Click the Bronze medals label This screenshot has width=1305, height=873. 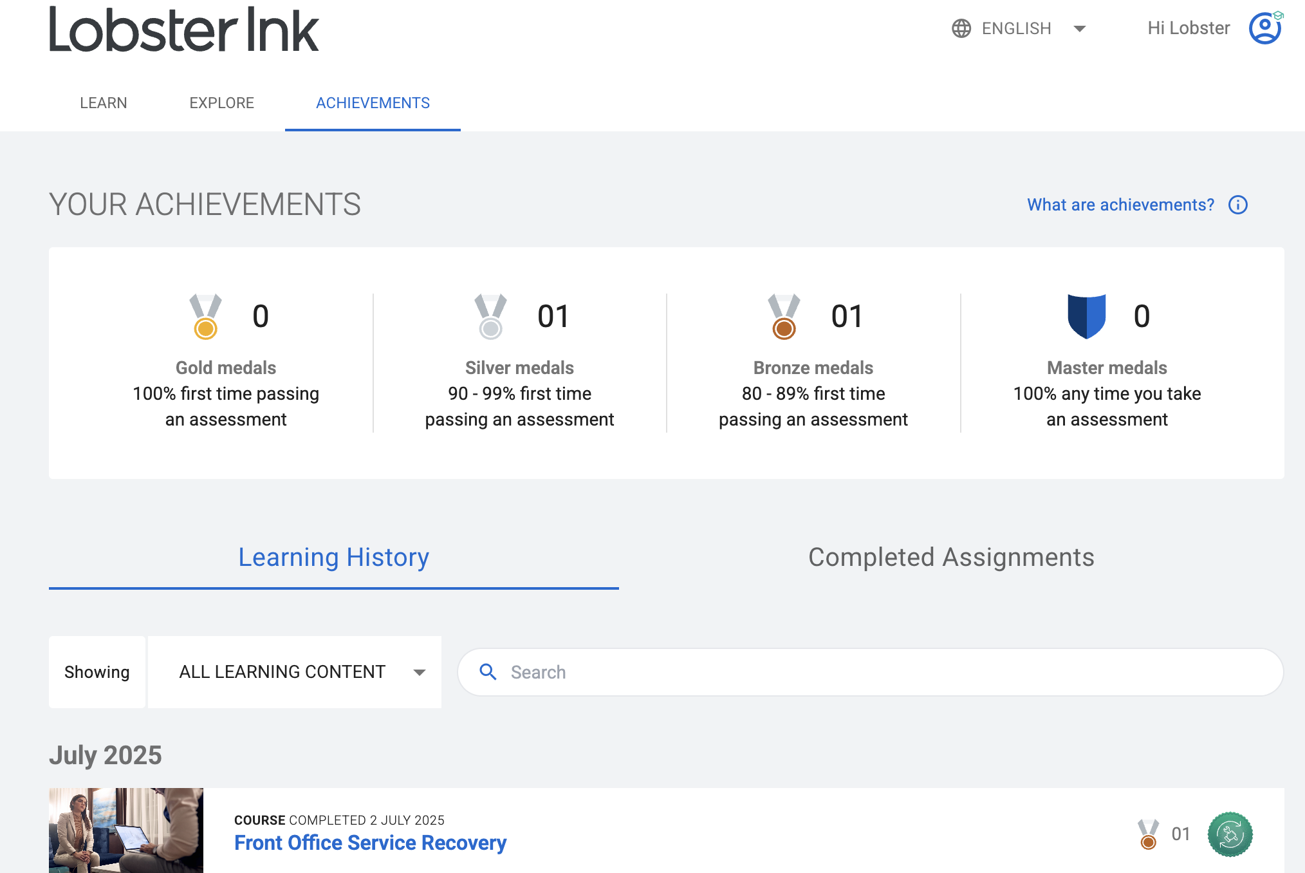pyautogui.click(x=813, y=368)
